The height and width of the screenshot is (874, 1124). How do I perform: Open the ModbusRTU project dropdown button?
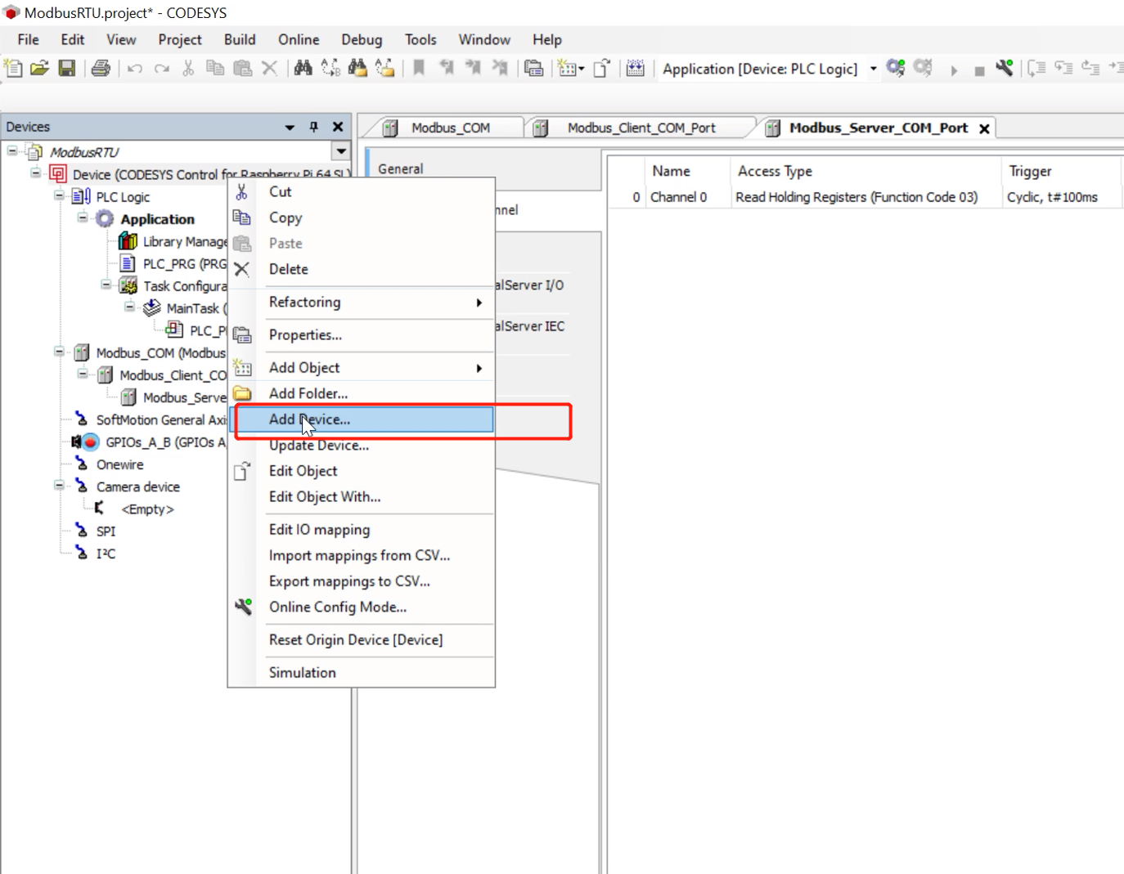pos(341,151)
